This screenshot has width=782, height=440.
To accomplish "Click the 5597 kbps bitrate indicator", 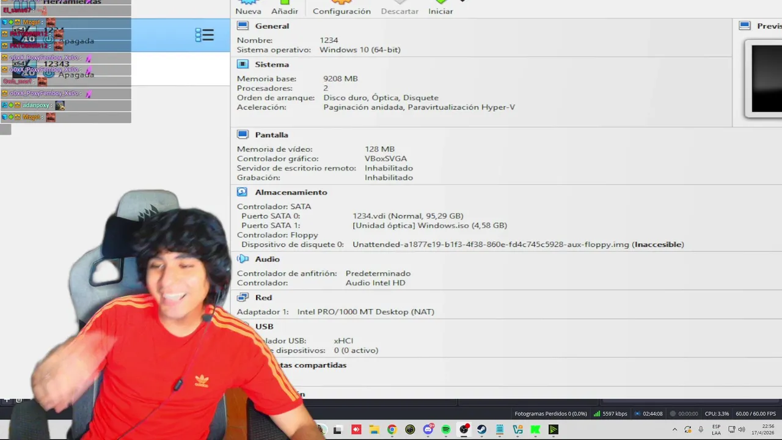I will point(610,414).
